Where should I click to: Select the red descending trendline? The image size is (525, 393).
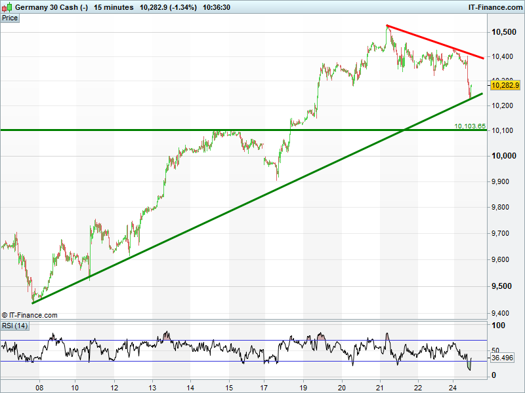pyautogui.click(x=435, y=42)
